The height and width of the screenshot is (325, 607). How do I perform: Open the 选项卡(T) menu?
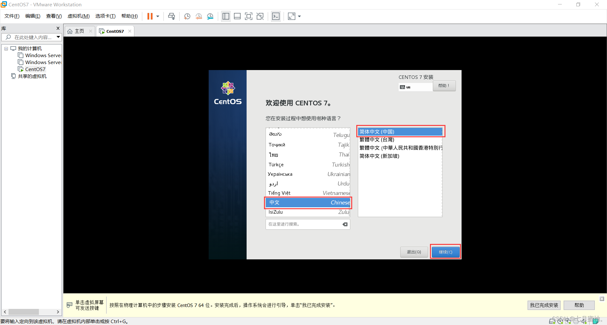pyautogui.click(x=105, y=16)
